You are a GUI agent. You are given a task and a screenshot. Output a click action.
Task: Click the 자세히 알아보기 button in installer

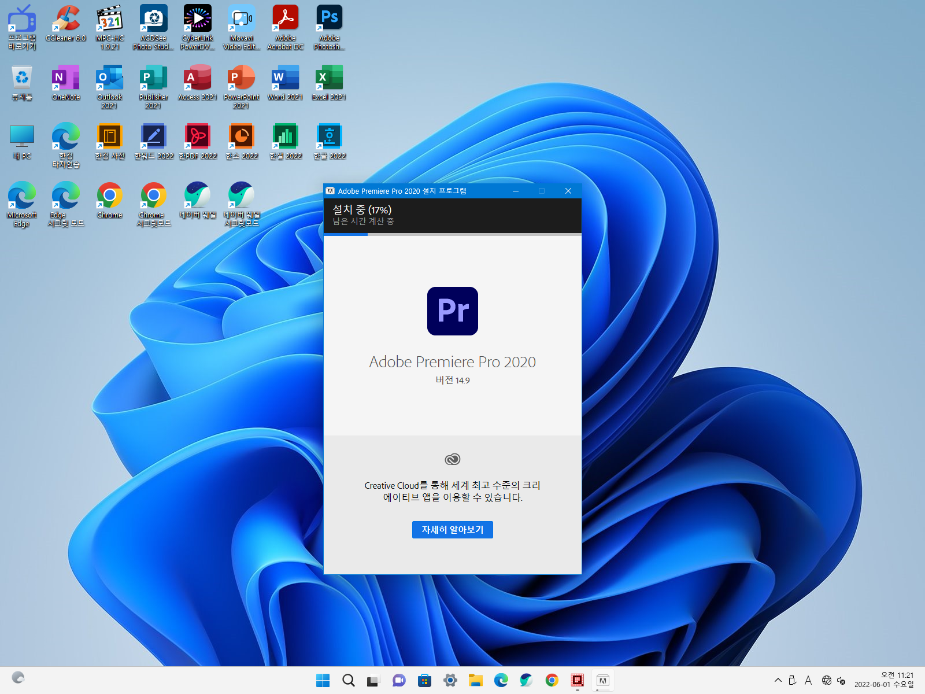[x=452, y=530]
